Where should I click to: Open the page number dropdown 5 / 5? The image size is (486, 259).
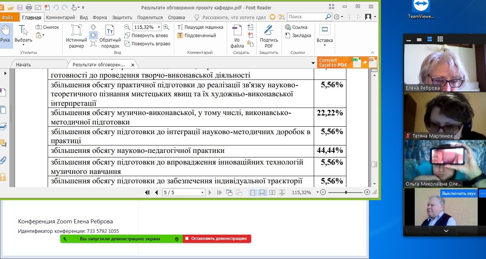203,192
